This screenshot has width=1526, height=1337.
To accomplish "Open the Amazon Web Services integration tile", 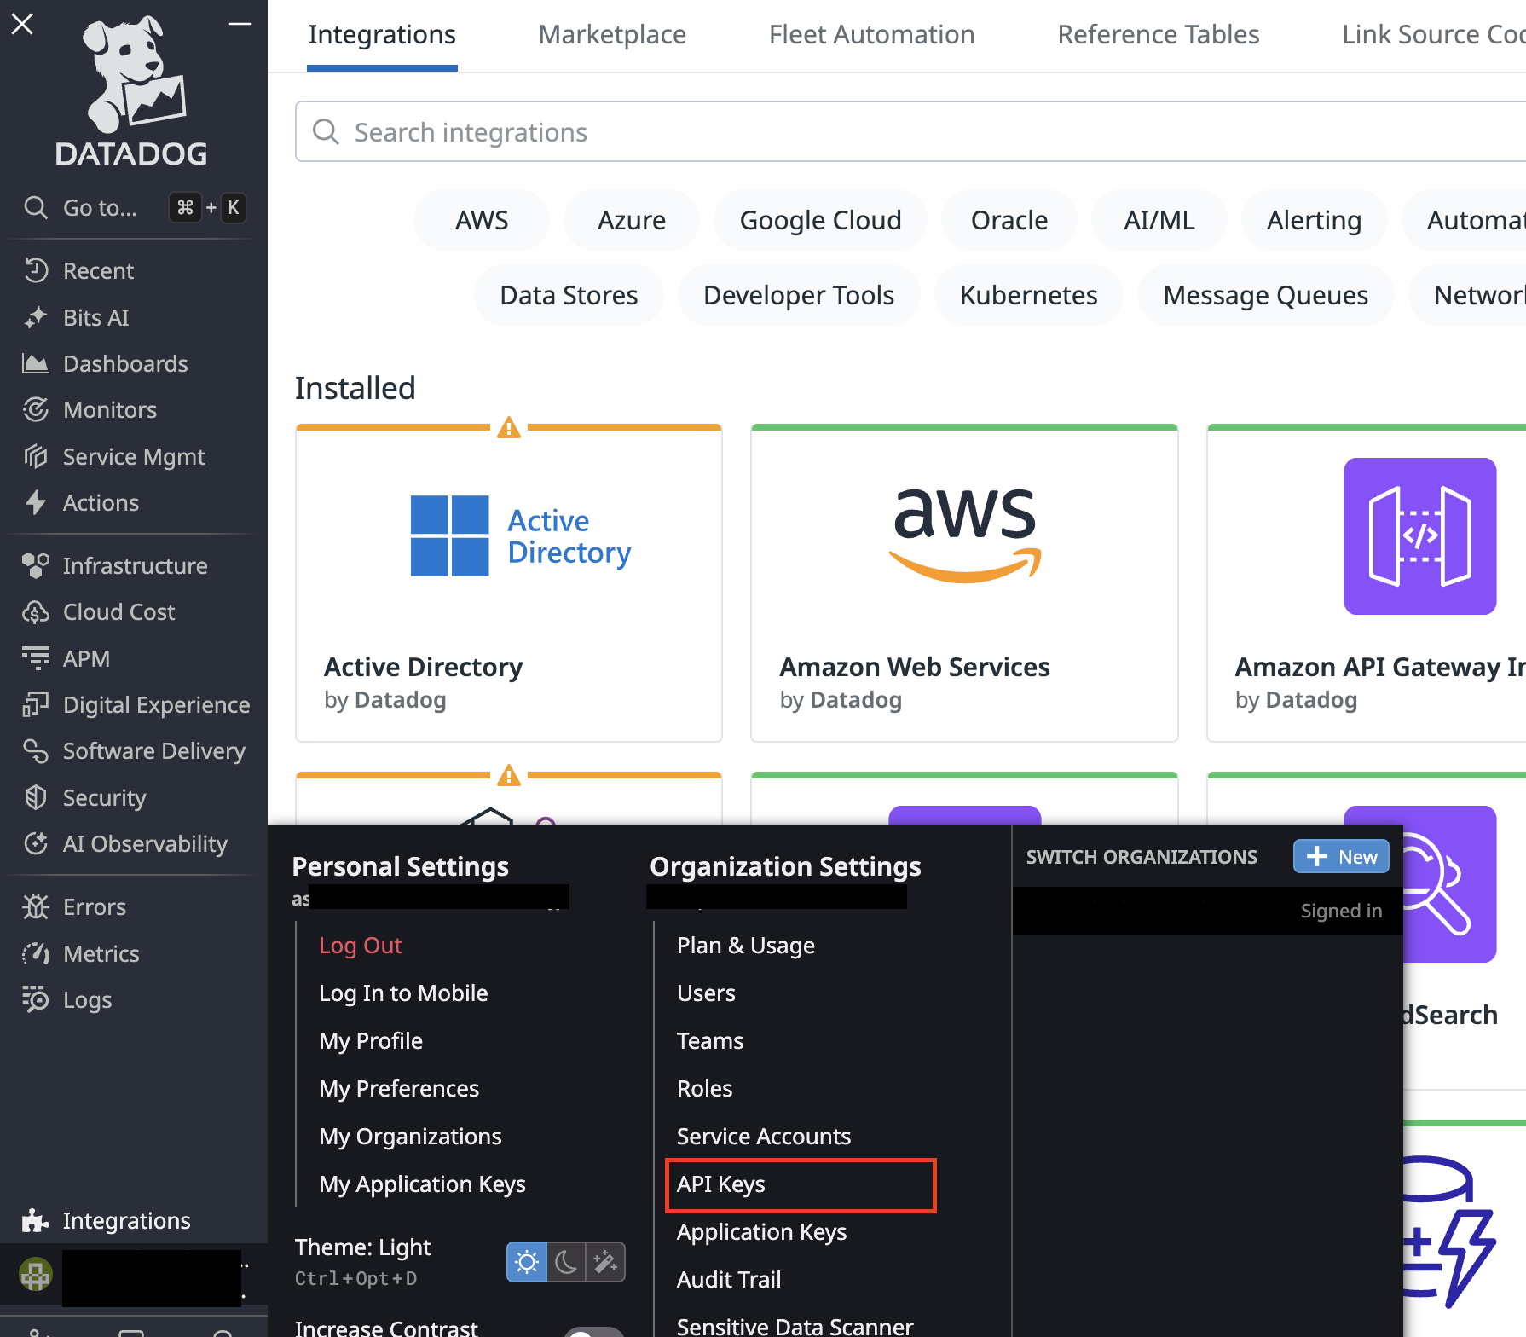I will (x=964, y=584).
